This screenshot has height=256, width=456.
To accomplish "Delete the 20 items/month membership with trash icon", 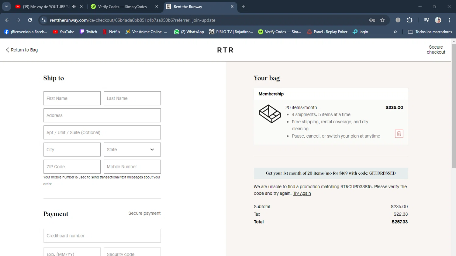I will click(399, 134).
